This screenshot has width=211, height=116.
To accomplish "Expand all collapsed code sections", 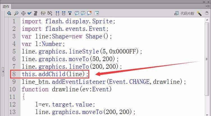I will [x=70, y=13].
